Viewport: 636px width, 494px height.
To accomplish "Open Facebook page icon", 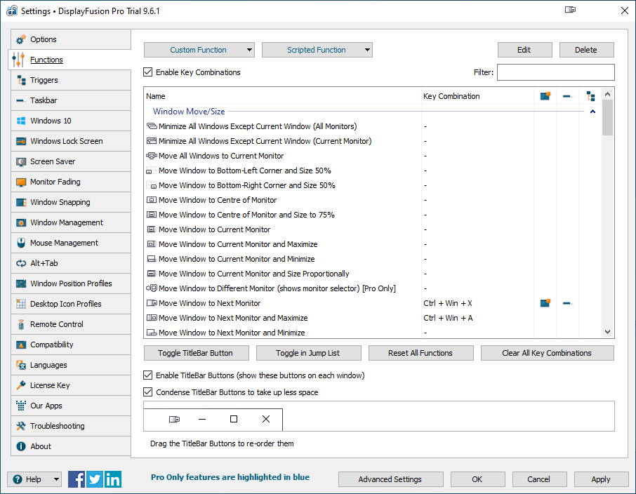I will (77, 479).
